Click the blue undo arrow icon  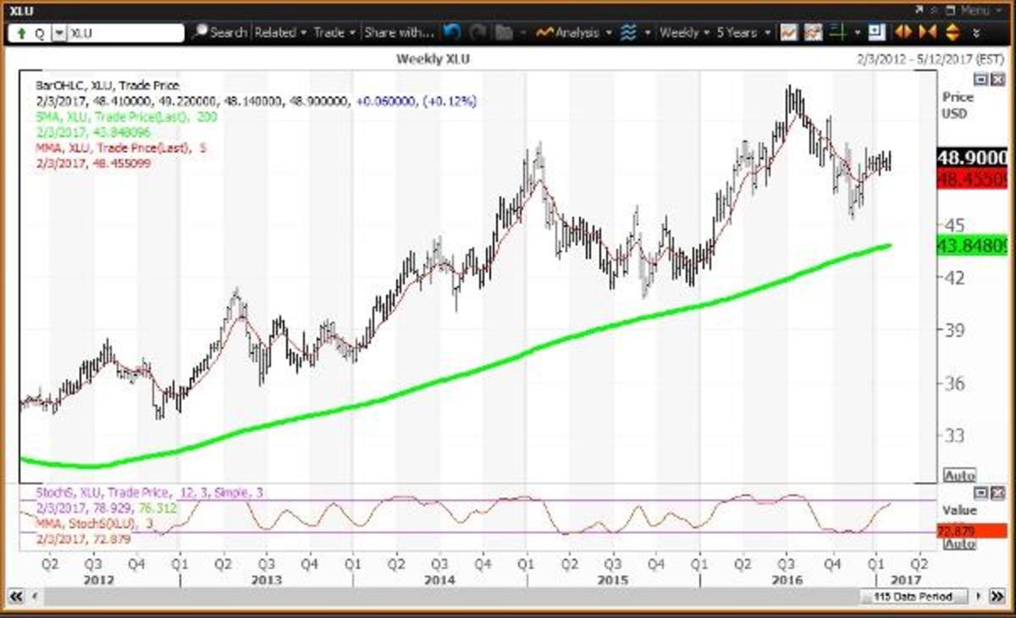(x=451, y=33)
